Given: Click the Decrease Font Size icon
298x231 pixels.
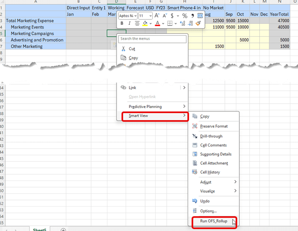Looking at the screenshot, I should 165,16.
